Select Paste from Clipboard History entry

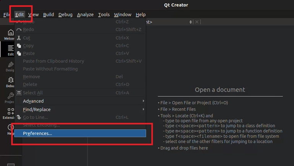pos(54,61)
